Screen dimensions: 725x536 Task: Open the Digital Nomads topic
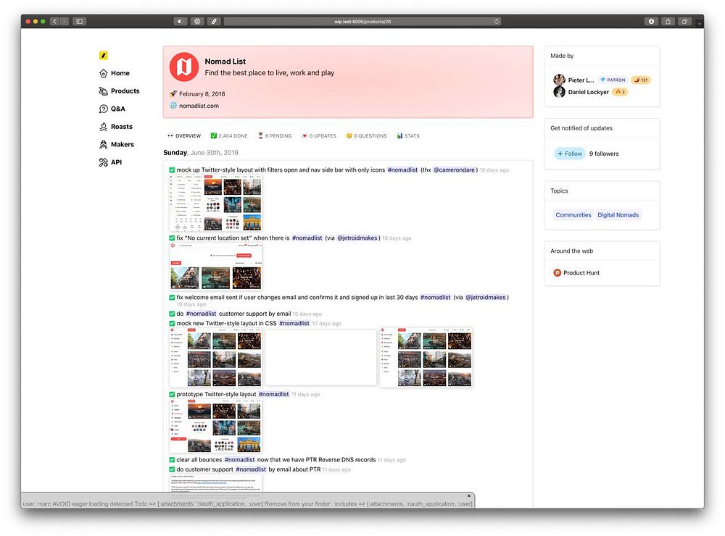click(618, 215)
